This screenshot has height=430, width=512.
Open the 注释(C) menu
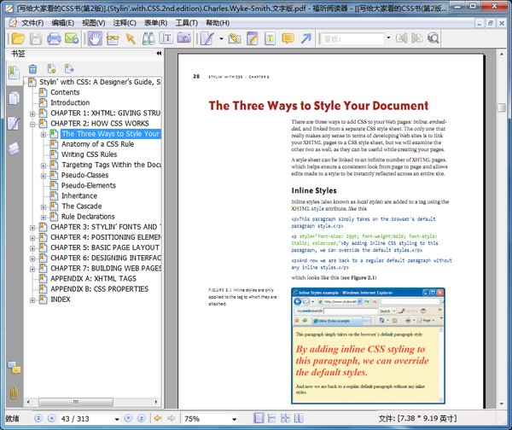[x=124, y=22]
